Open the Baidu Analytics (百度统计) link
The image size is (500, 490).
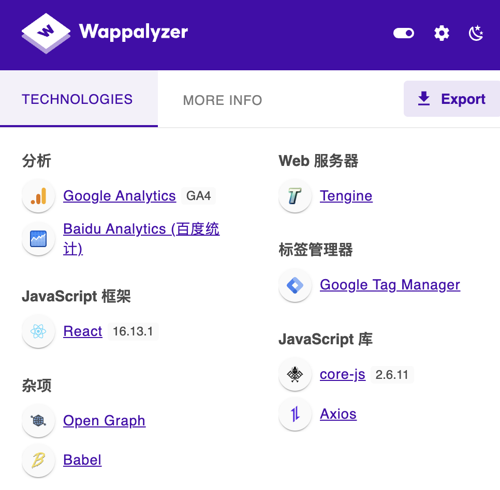point(141,239)
